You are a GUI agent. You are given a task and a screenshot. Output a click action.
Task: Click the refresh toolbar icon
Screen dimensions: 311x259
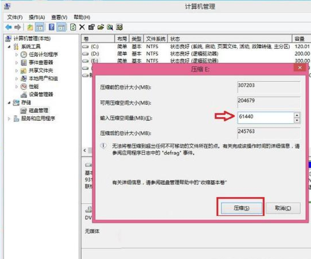click(73, 28)
